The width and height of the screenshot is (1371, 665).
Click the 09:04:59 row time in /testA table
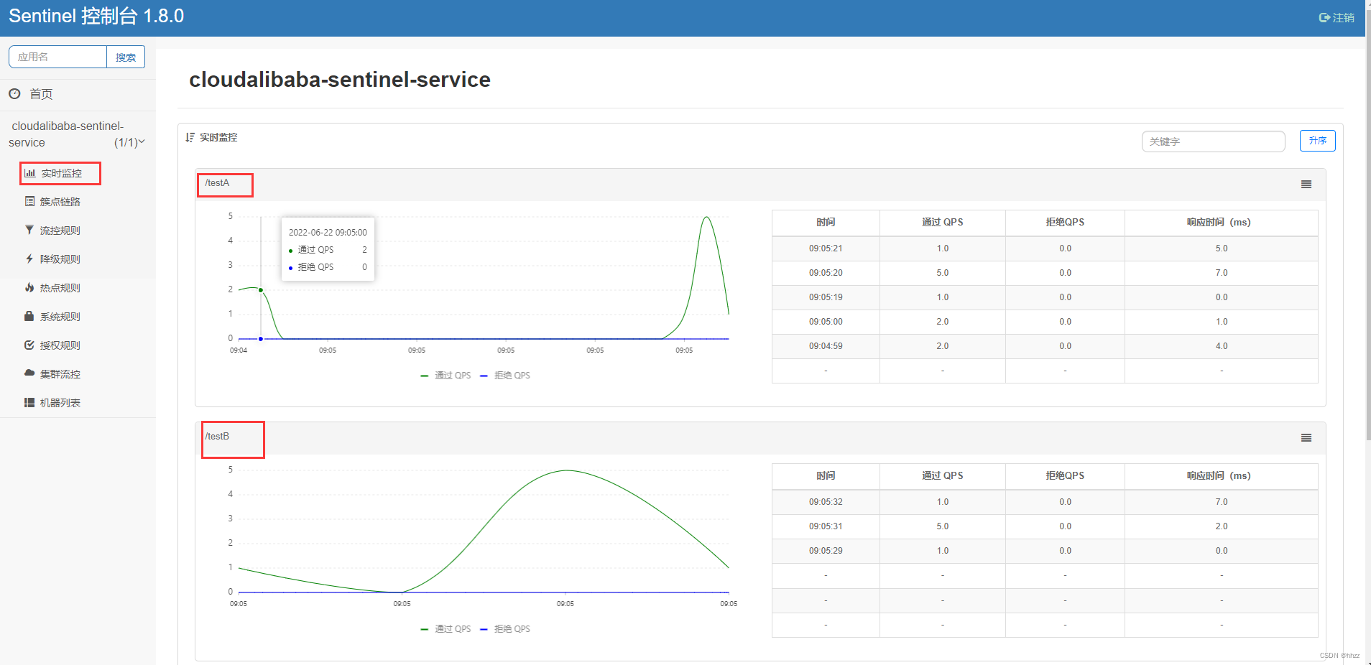826,346
